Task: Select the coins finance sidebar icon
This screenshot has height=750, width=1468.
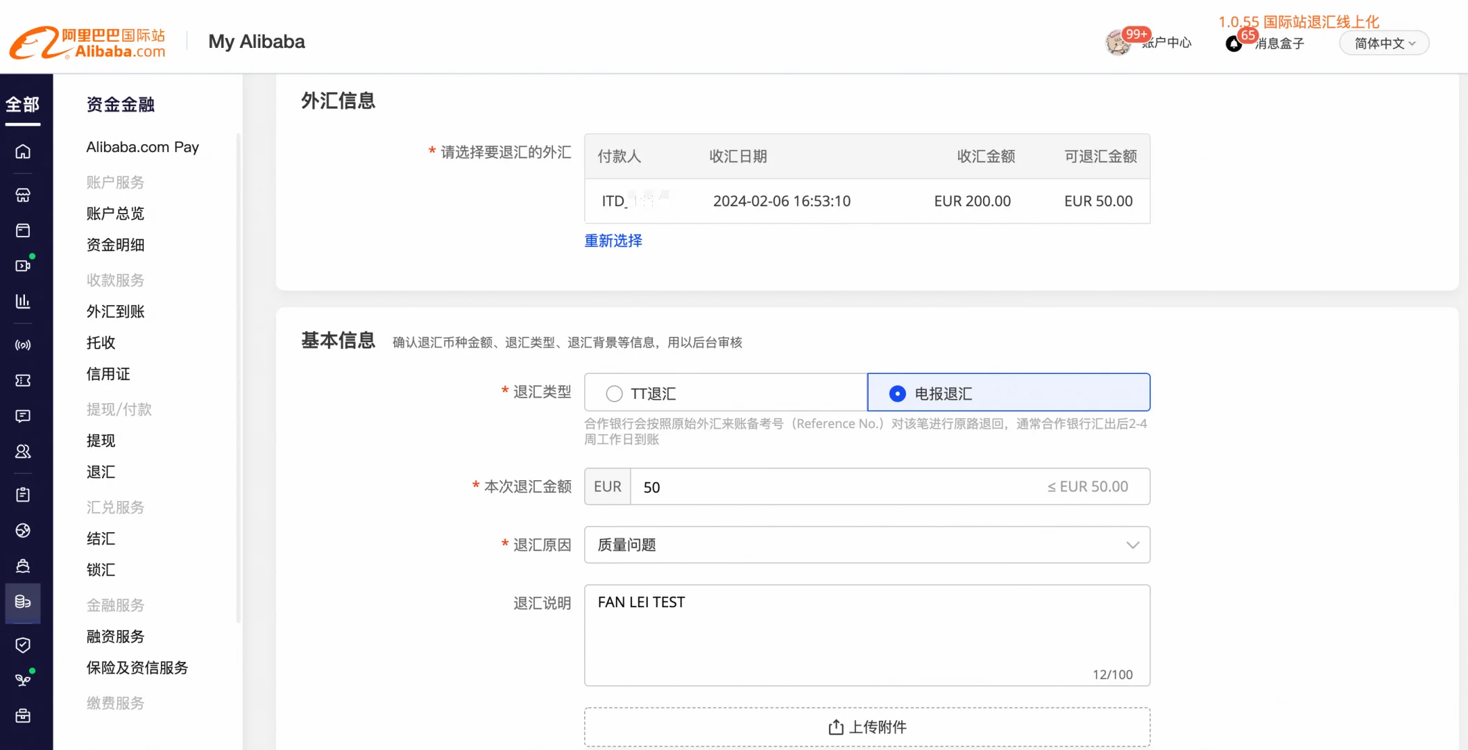Action: point(23,602)
